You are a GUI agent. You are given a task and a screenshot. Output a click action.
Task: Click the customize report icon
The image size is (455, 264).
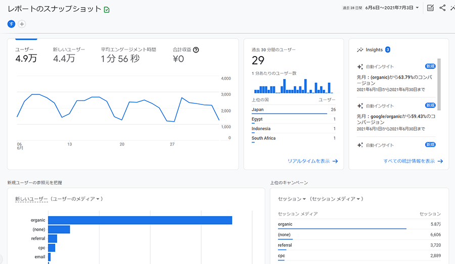(x=430, y=8)
